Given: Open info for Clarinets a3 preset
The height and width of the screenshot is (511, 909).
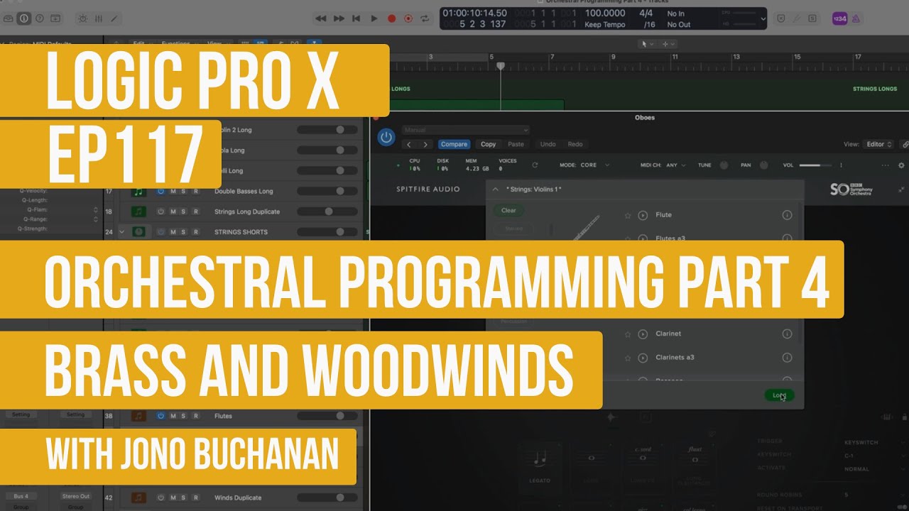Looking at the screenshot, I should pyautogui.click(x=787, y=357).
